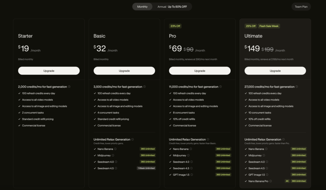Screen dimensions: 326x190
Task: Upgrade to the Pro plan
Action: pos(200,71)
